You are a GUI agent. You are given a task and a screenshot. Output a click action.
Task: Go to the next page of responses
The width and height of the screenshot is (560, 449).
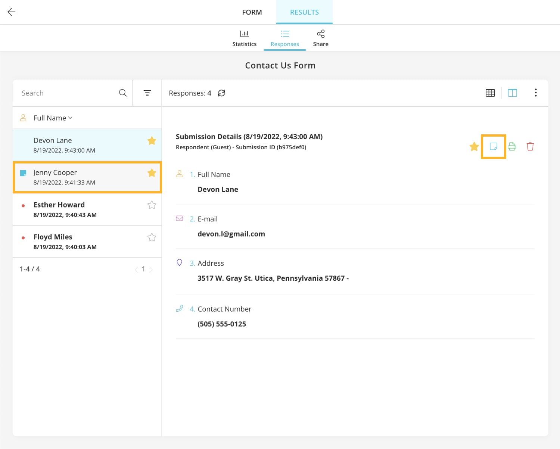(x=151, y=269)
